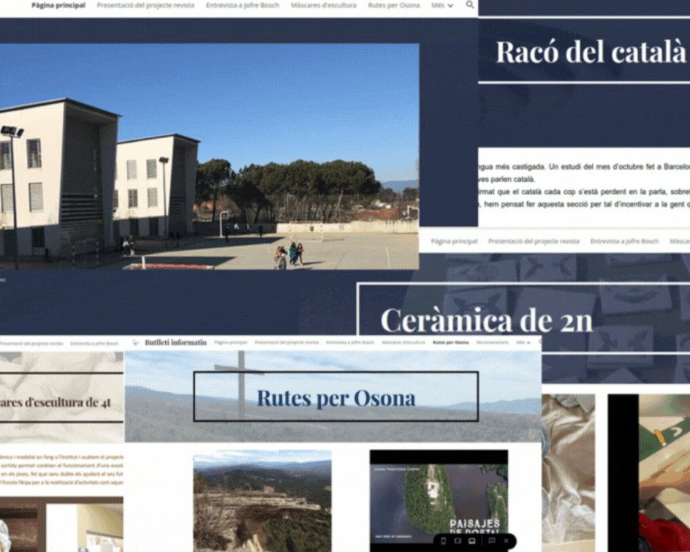Viewport: 690px width, 552px height.
Task: Select Recomanacions in the navigation bar
Action: click(492, 342)
